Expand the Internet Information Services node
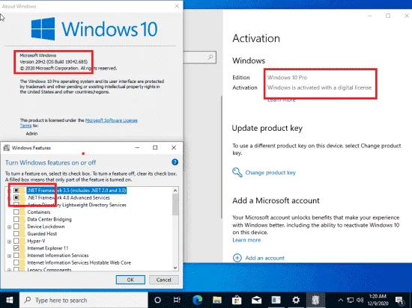 point(10,256)
